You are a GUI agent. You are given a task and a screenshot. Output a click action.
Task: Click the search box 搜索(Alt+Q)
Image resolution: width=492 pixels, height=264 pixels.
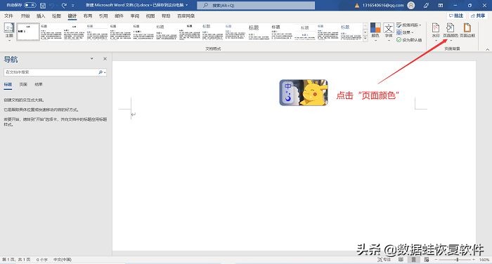256,6
